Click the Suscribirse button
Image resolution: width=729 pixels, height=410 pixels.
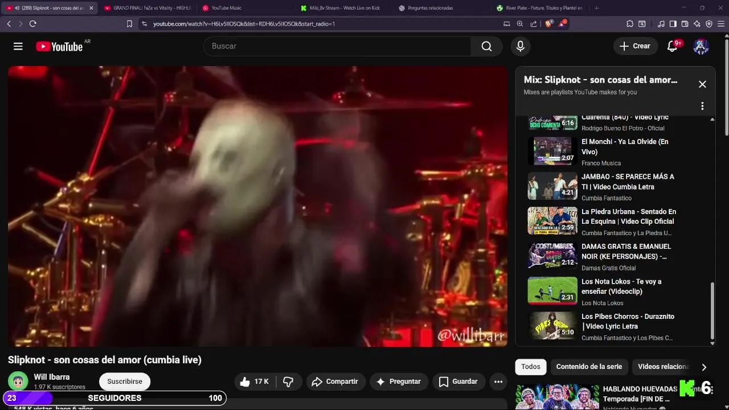125,382
